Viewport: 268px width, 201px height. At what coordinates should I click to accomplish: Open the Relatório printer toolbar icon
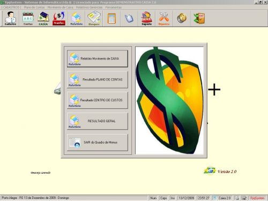pyautogui.click(x=77, y=18)
